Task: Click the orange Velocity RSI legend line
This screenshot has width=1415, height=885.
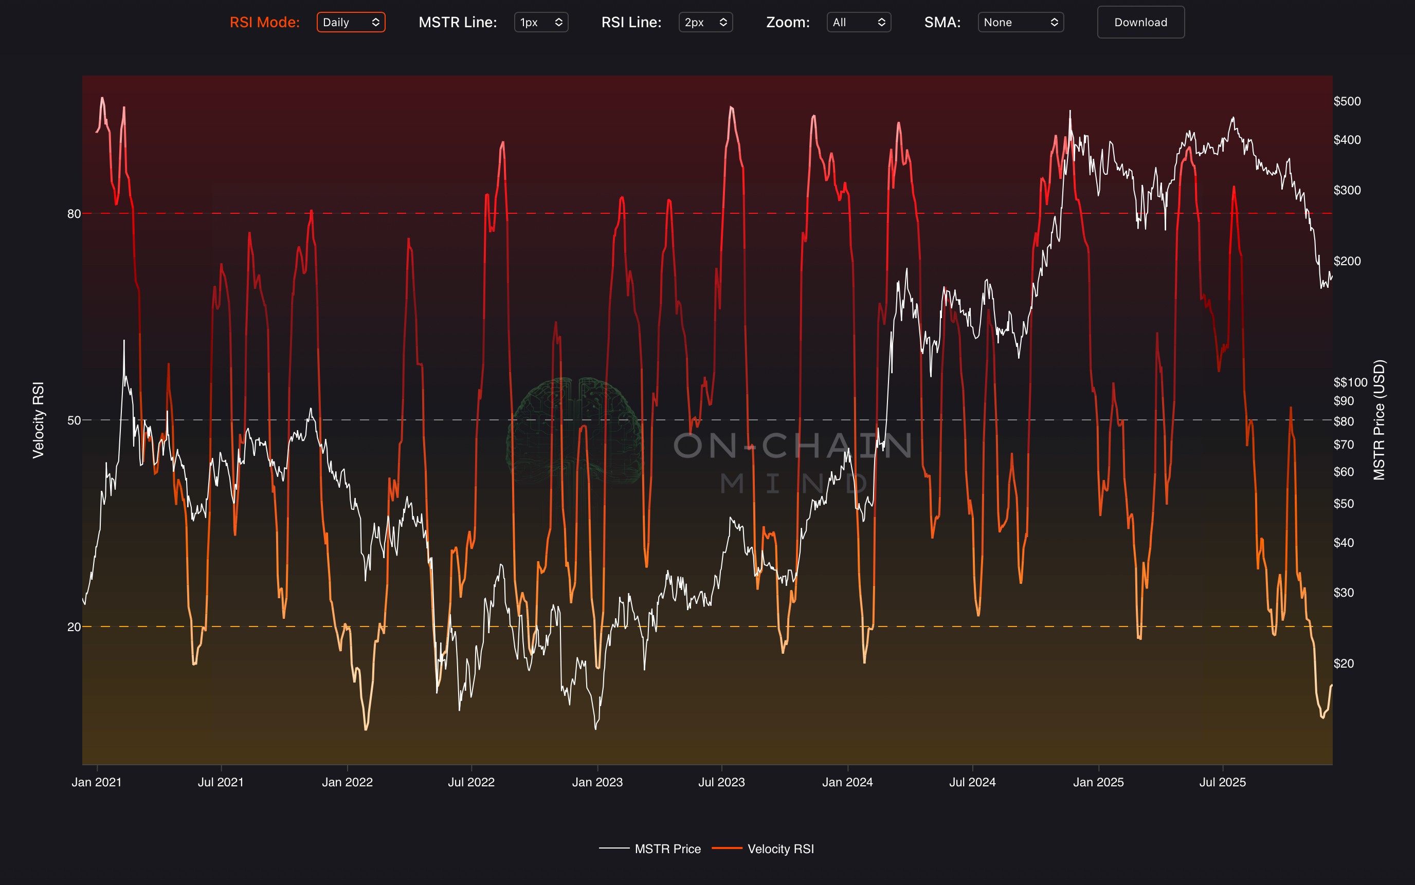Action: pos(727,848)
